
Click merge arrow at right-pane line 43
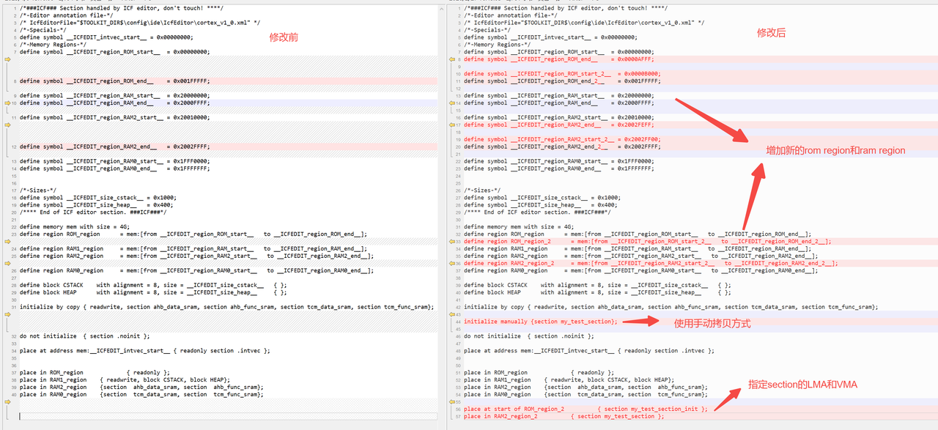click(452, 314)
